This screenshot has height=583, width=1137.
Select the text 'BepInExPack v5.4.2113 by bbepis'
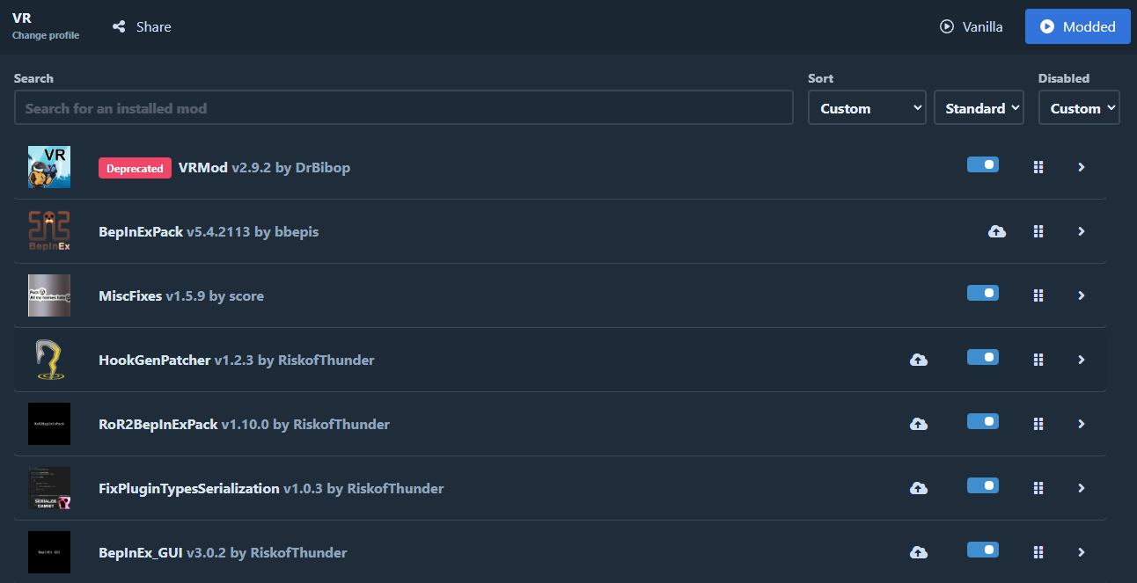(x=209, y=231)
